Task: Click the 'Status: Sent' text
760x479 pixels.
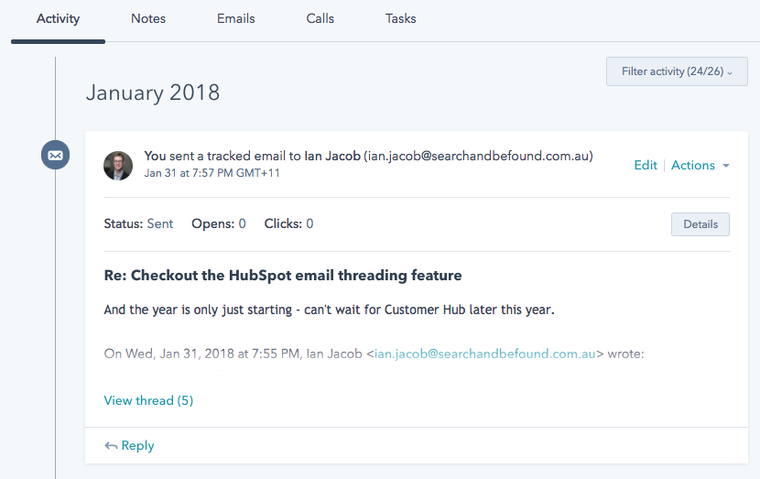Action: point(138,224)
